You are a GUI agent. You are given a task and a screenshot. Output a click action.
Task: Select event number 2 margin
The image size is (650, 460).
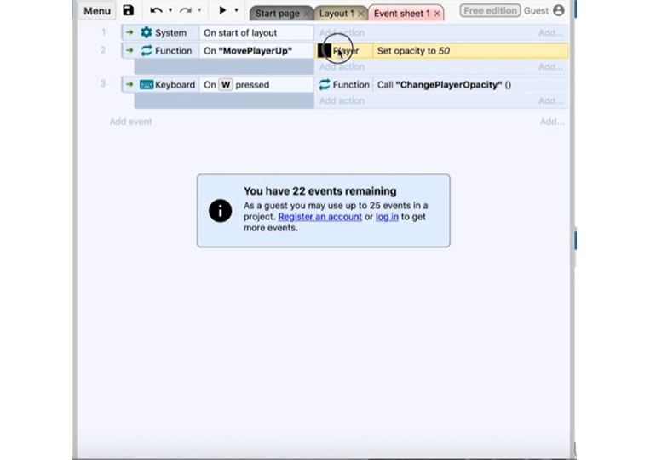click(103, 50)
